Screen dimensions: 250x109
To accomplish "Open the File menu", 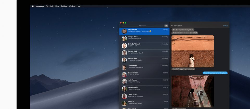I will pos(47,6).
